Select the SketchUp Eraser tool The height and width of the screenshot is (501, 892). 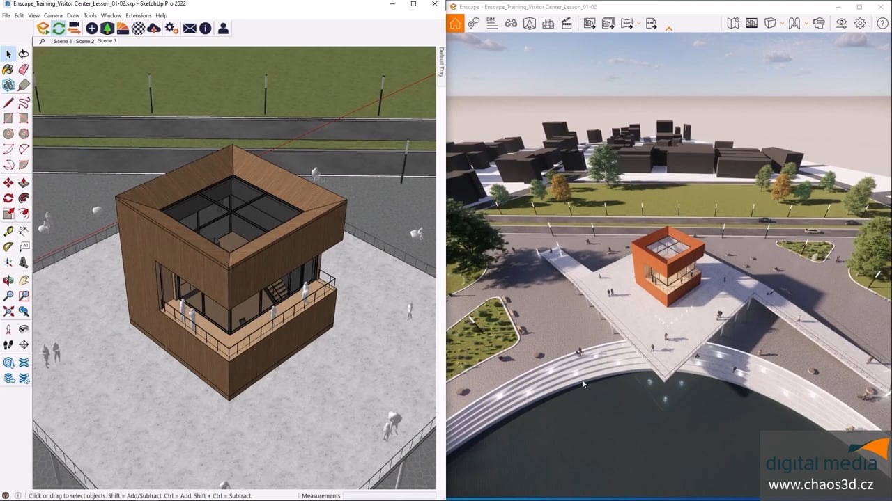click(24, 70)
